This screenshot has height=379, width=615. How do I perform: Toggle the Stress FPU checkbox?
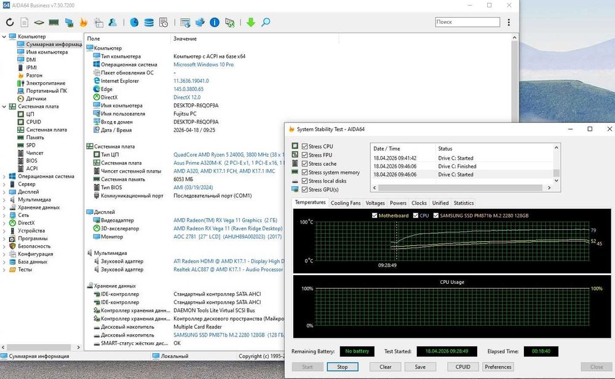point(305,155)
